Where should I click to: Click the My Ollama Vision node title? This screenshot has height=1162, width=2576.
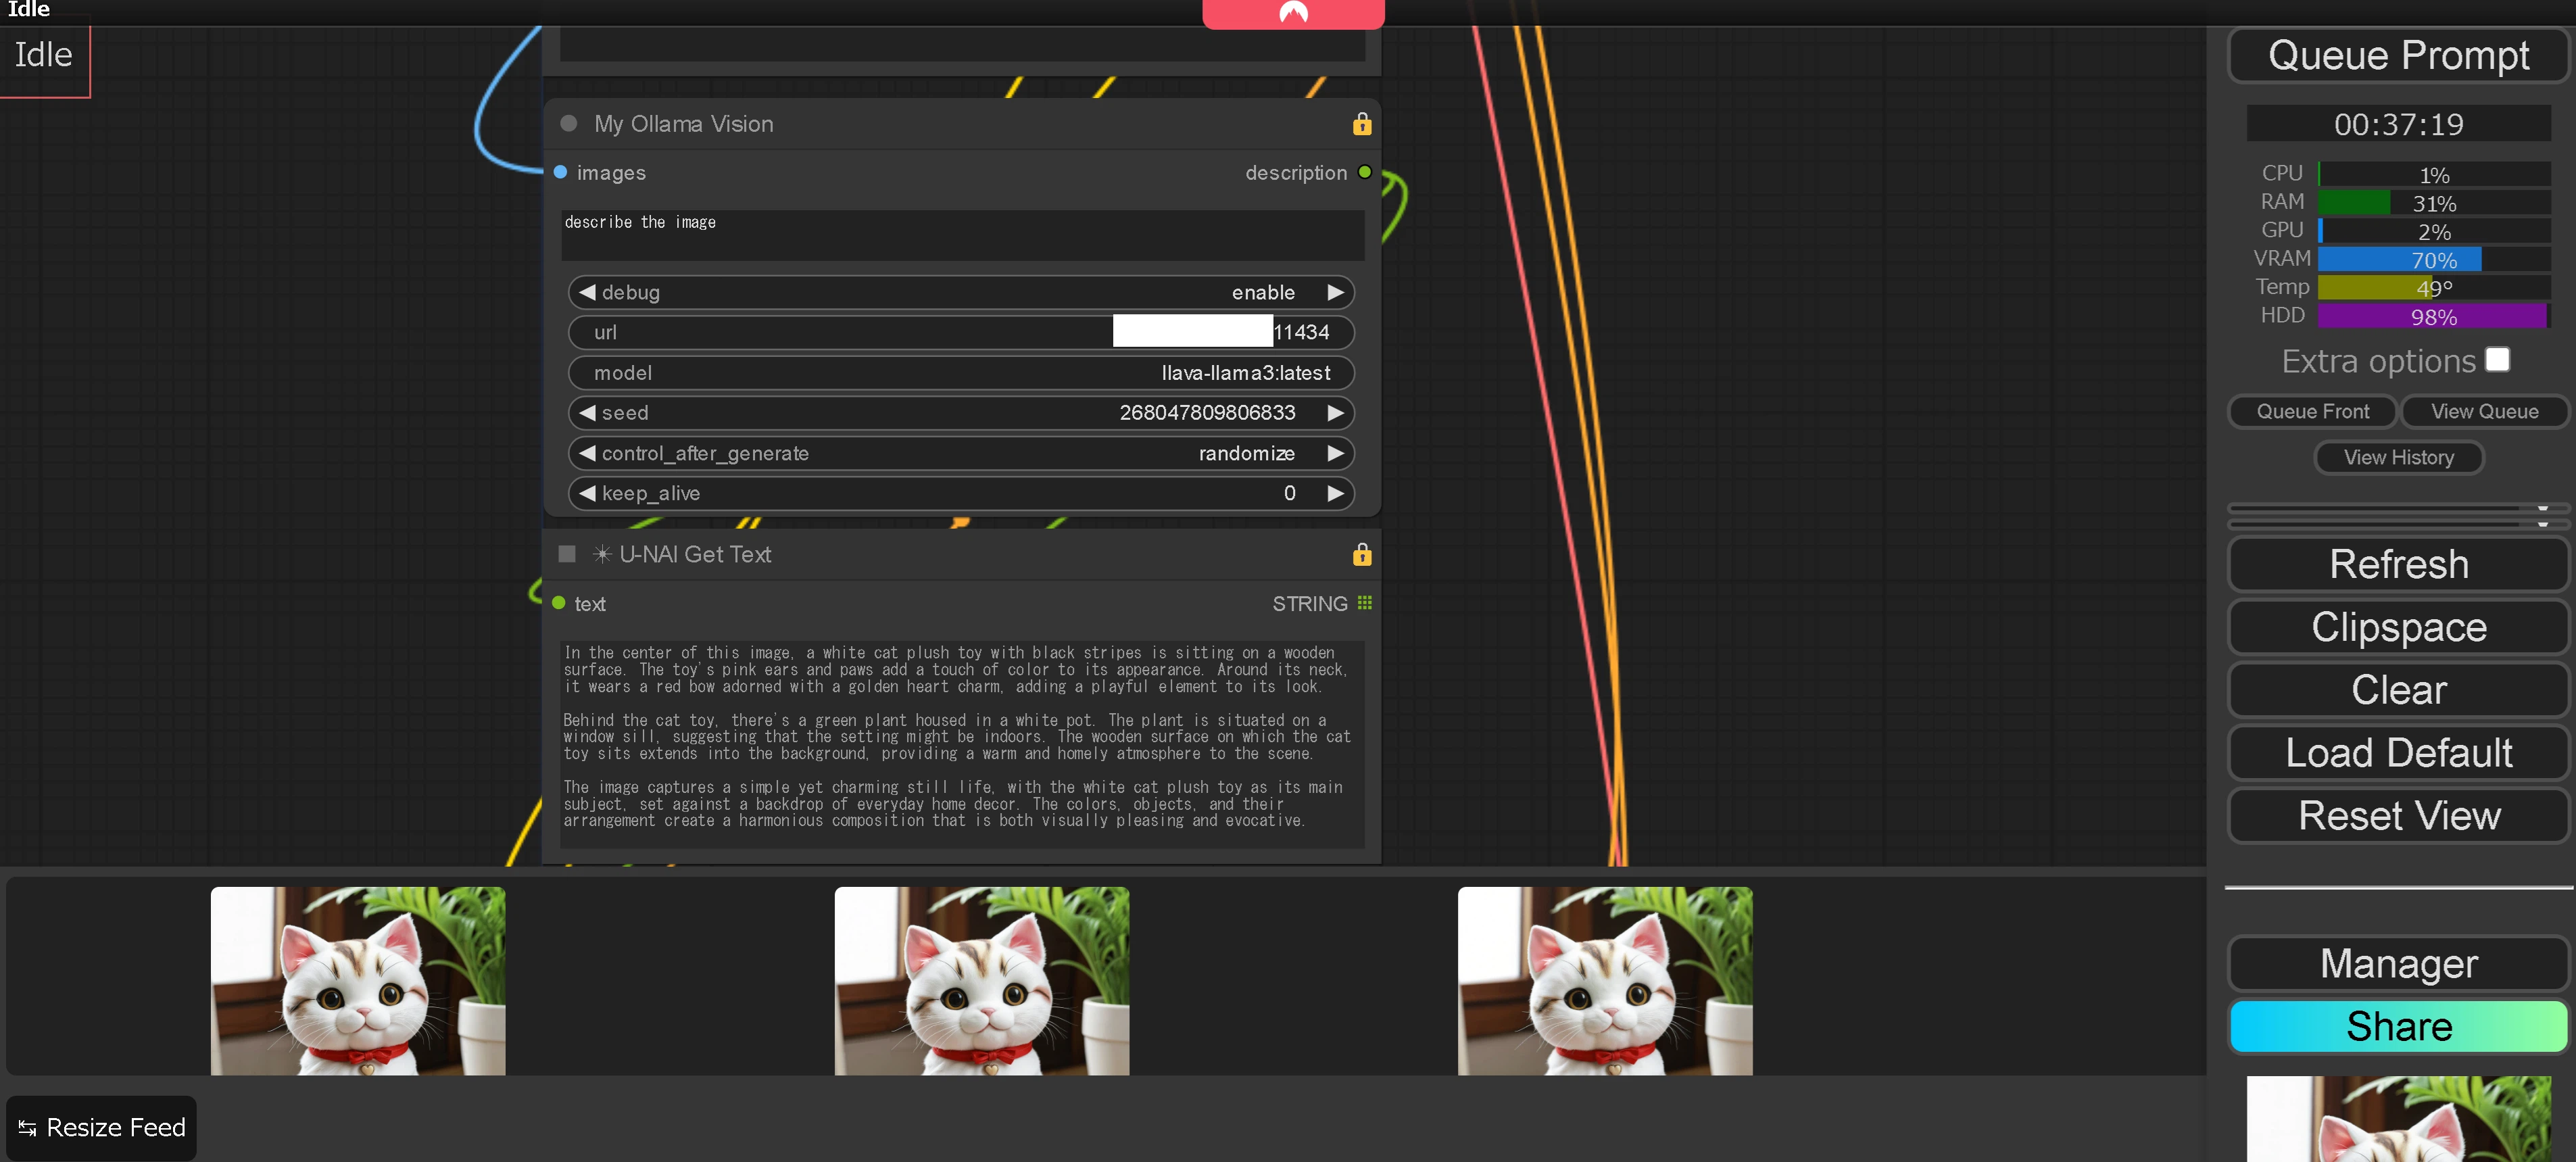683,124
